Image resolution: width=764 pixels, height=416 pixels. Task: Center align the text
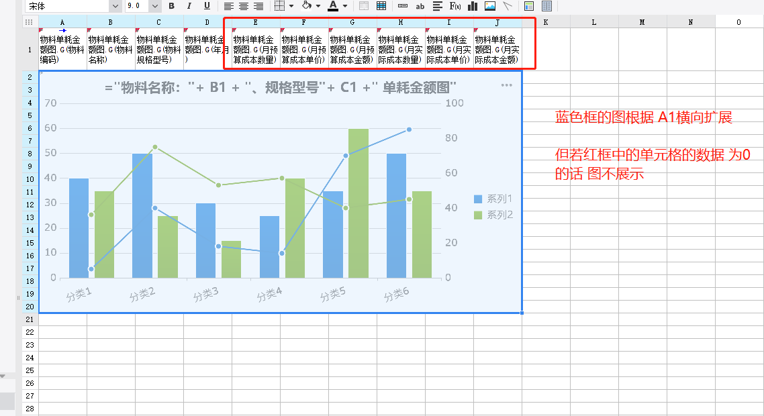[x=244, y=6]
